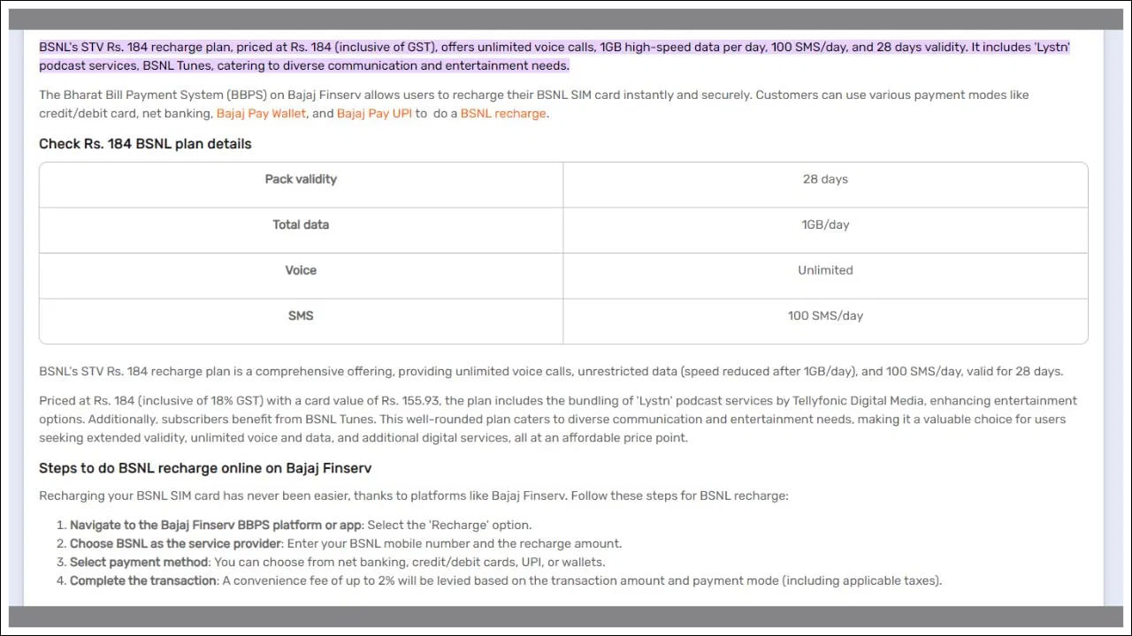Click step 'Navigate to the Bajaj Finserv BBPS platform'

pos(301,525)
